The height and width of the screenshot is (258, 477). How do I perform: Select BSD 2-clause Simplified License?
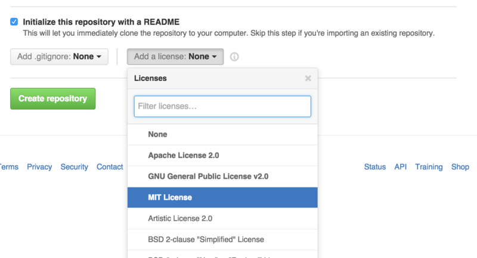[x=206, y=239]
